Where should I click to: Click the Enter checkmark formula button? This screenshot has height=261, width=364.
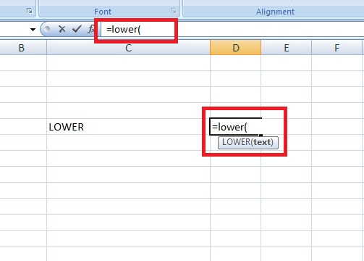click(x=77, y=29)
